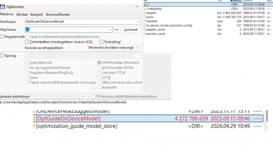Toggle the 'Everything' checkbox
Screen dimensions: 273x153
[101, 42]
